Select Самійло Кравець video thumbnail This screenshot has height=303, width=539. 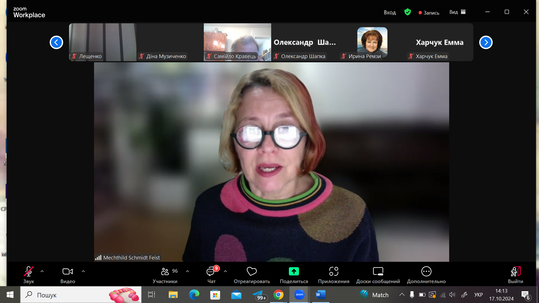(237, 42)
